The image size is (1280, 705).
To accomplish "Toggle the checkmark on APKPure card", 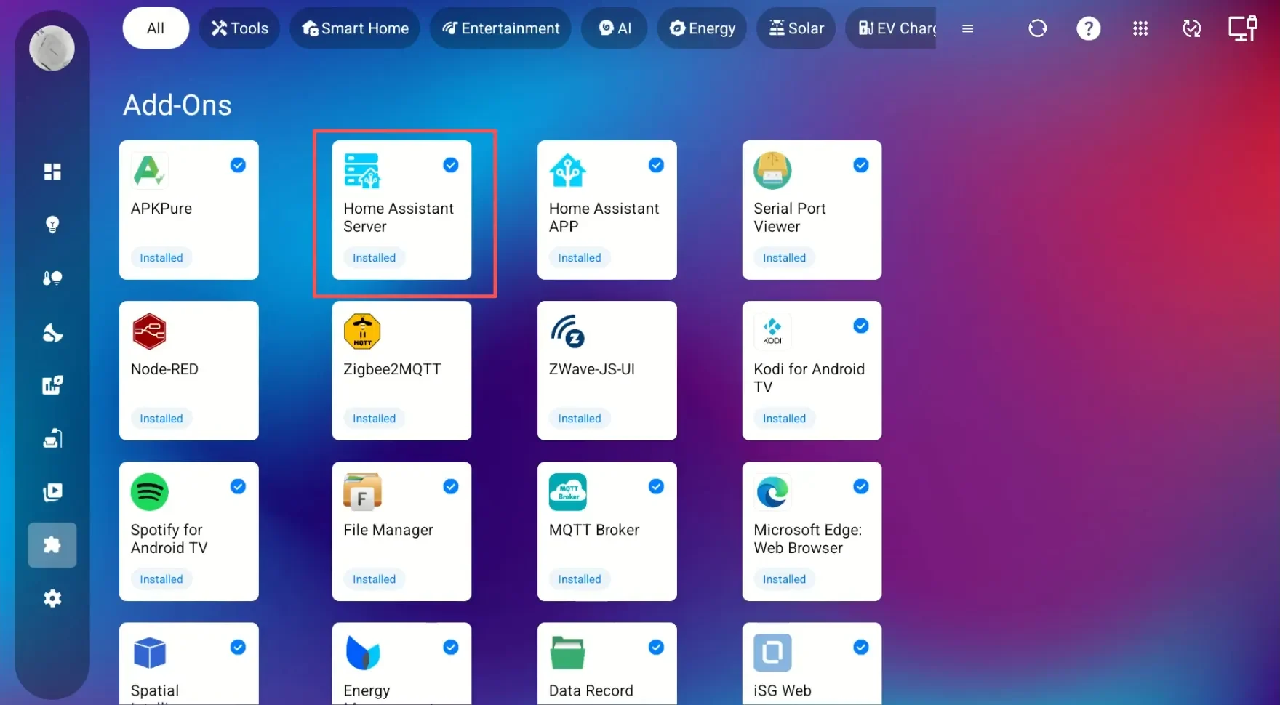I will coord(238,166).
